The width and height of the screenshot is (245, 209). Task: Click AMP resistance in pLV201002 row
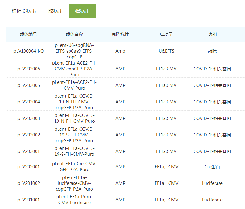pyautogui.click(x=120, y=183)
